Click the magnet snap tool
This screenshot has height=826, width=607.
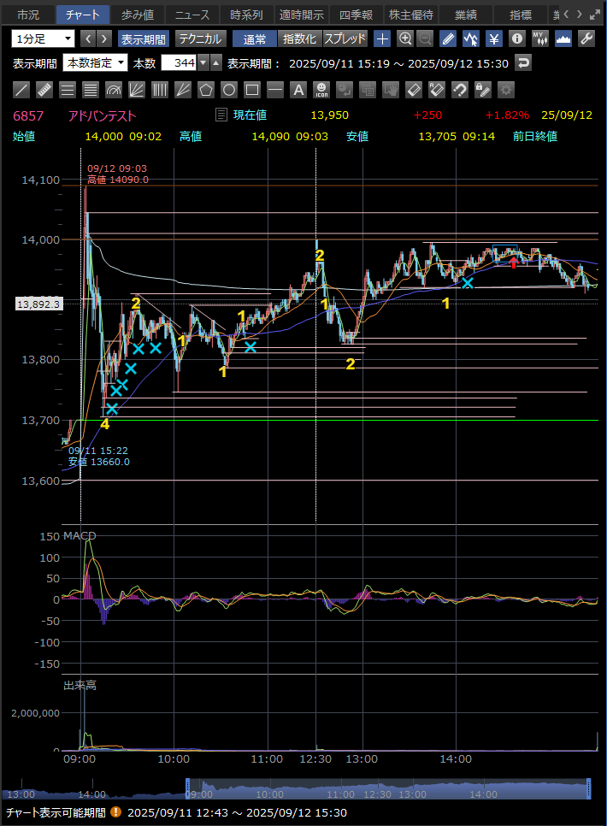tap(460, 90)
